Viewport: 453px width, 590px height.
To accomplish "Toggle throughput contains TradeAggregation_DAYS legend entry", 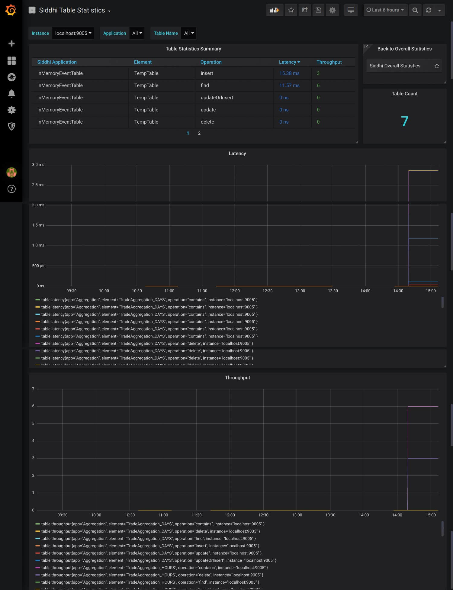I will [153, 524].
